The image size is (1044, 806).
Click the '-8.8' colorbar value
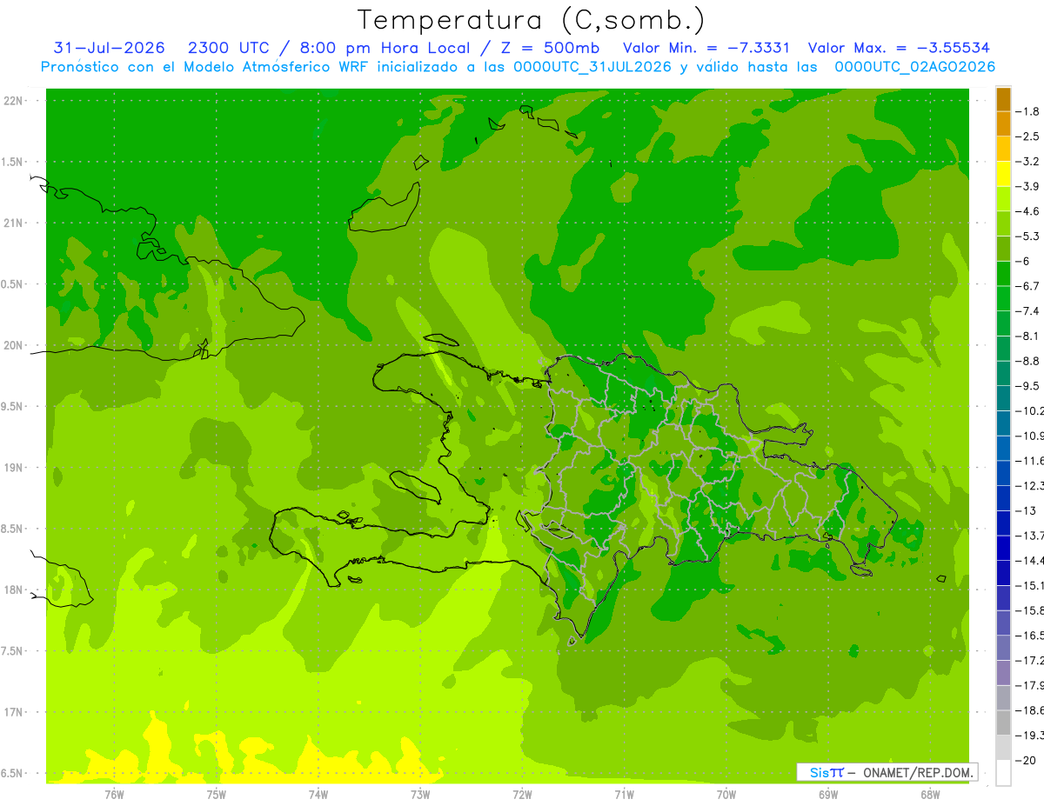tap(1027, 361)
